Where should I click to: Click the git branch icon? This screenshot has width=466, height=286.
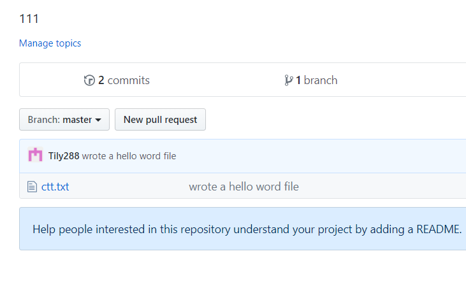click(288, 80)
